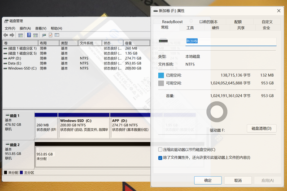Enable compress this drive checkbox
287x191 pixels.
tap(161, 149)
